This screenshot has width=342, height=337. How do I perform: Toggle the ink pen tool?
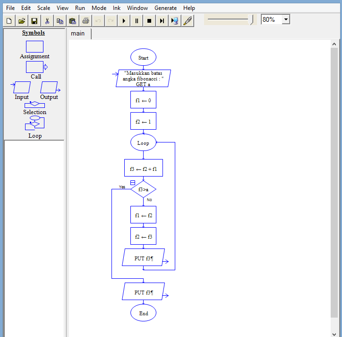pos(188,21)
